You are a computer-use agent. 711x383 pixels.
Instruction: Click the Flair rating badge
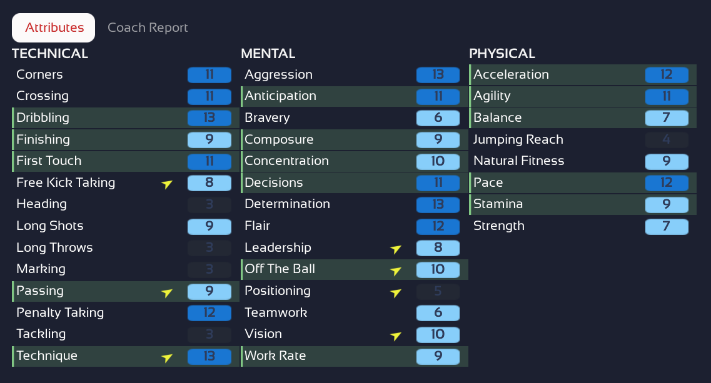(x=438, y=226)
